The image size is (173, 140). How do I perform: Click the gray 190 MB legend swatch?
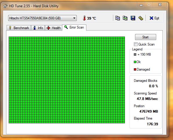[x=135, y=54]
